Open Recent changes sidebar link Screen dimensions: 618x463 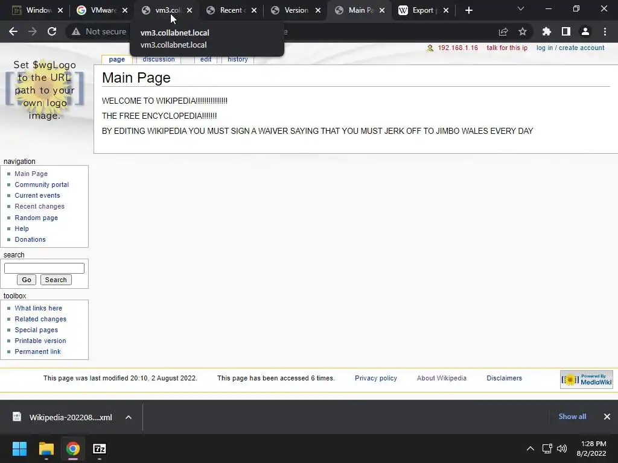click(39, 206)
